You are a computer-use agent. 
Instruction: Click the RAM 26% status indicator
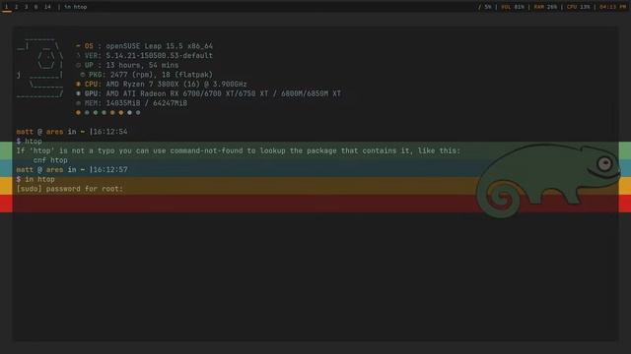point(545,7)
